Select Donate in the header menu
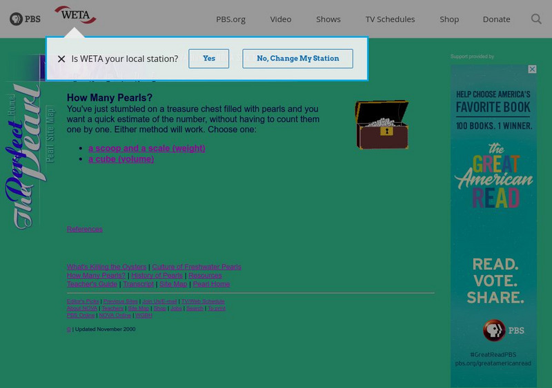The image size is (552, 388). (x=496, y=19)
